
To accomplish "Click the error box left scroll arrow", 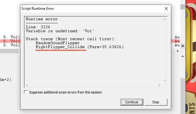I will [x=27, y=85].
